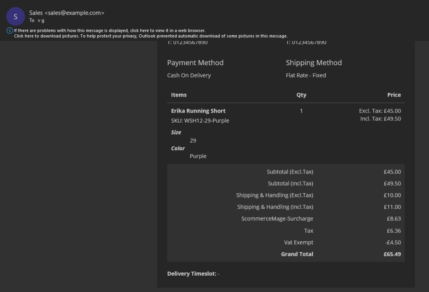Viewport: 429px width, 292px height.
Task: Click the SKU WSH12-29-Purple text
Action: click(x=200, y=120)
